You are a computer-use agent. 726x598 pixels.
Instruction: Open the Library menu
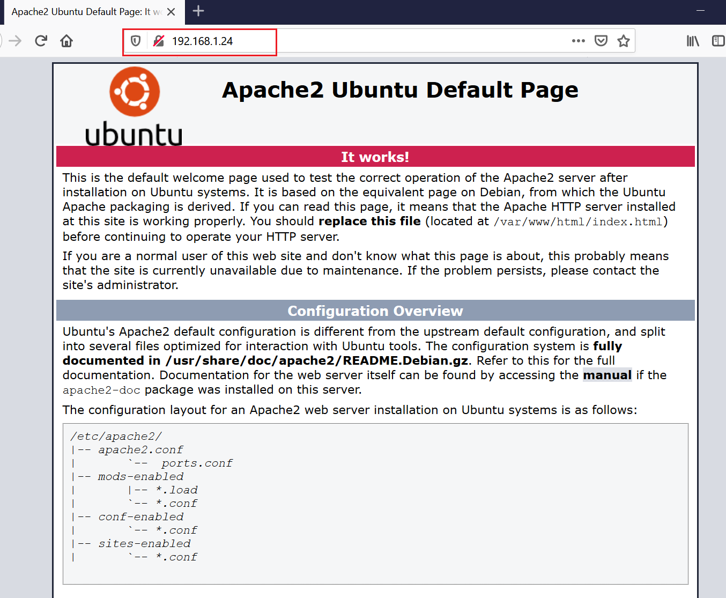click(x=693, y=41)
